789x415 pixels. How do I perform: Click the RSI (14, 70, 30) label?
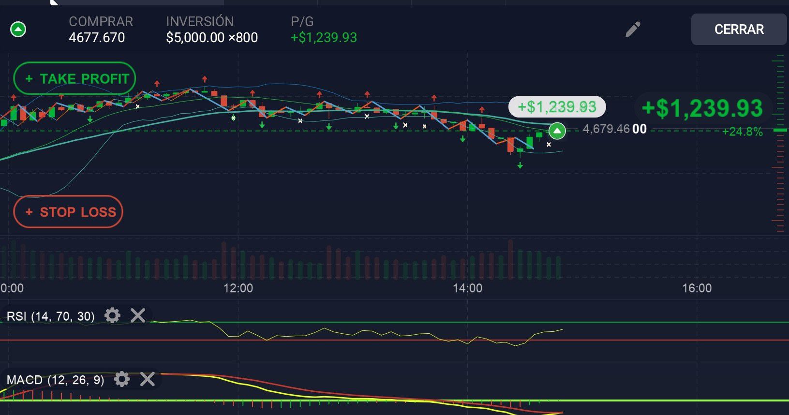point(51,316)
